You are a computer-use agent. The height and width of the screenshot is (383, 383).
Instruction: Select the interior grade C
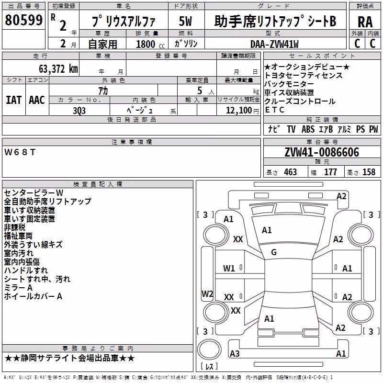pyautogui.click(x=373, y=44)
